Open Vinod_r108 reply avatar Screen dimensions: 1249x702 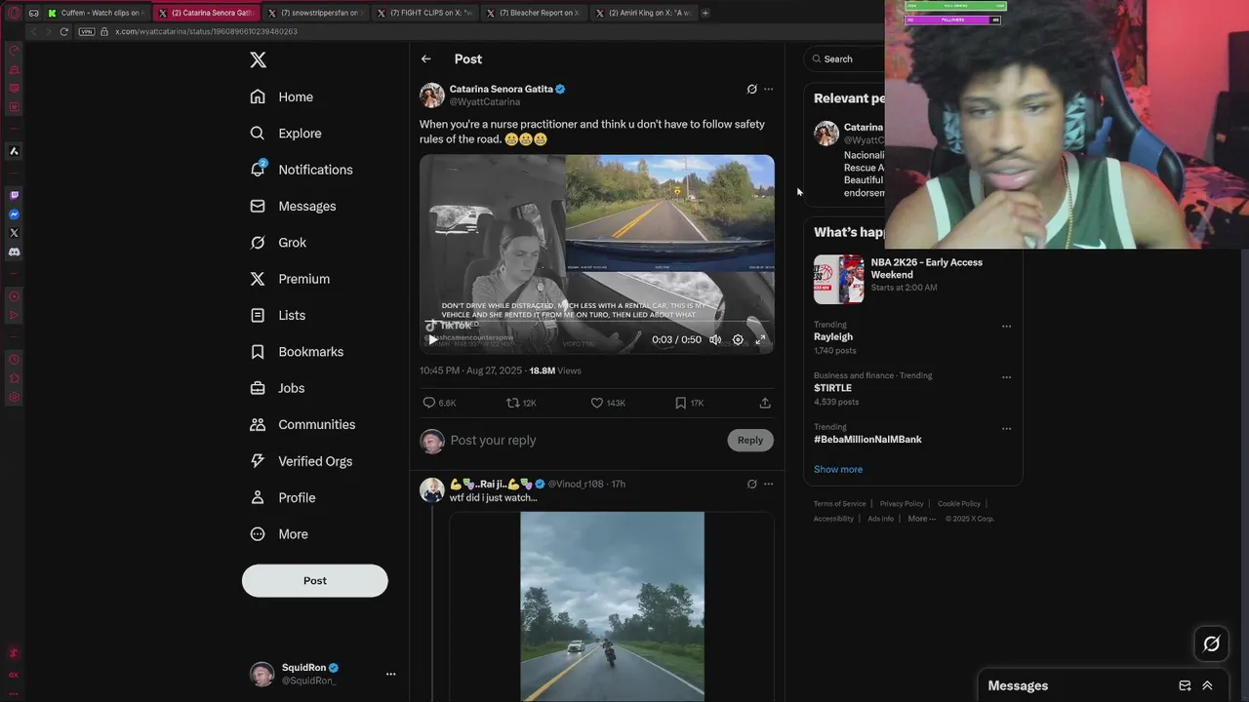pos(432,489)
